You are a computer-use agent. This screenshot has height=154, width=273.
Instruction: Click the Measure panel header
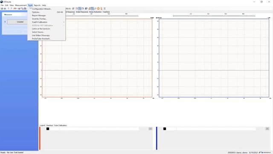[15, 15]
